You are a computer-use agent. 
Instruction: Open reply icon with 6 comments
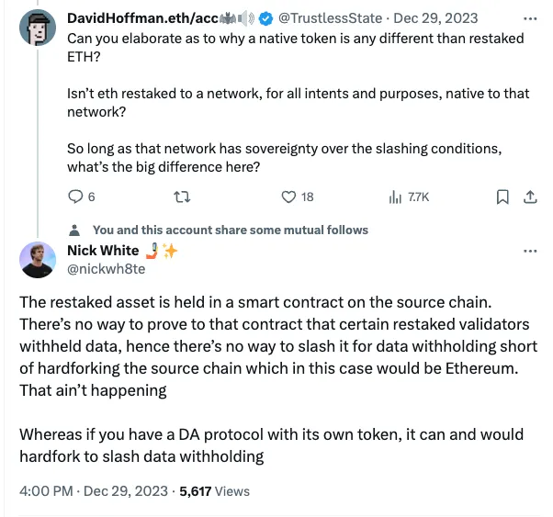[75, 197]
